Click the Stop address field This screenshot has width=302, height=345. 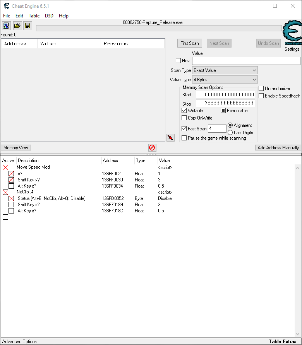pyautogui.click(x=226, y=103)
